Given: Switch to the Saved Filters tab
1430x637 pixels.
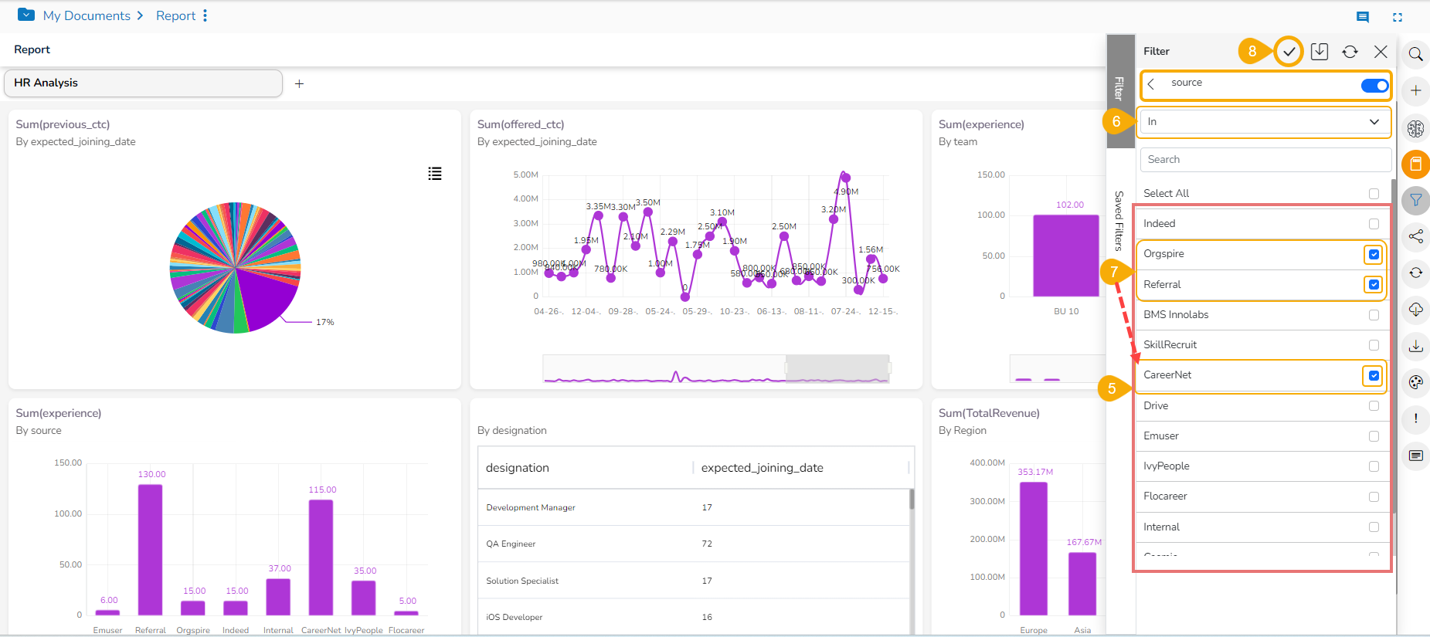Looking at the screenshot, I should pos(1119,221).
